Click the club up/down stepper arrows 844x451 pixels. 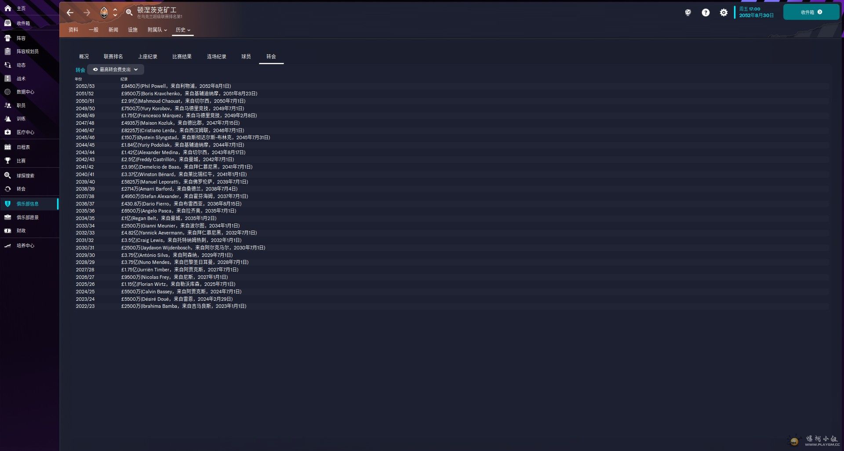(x=115, y=13)
